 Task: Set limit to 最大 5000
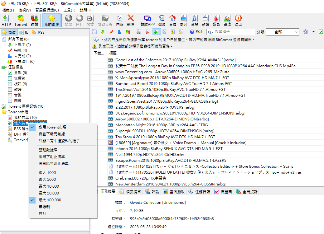[62, 179]
